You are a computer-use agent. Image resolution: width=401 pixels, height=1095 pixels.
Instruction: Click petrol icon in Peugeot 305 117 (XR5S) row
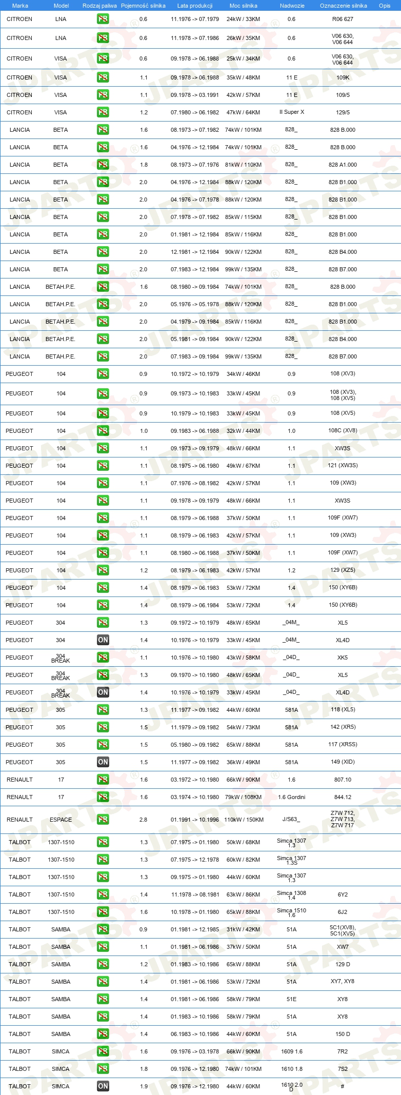tap(103, 745)
